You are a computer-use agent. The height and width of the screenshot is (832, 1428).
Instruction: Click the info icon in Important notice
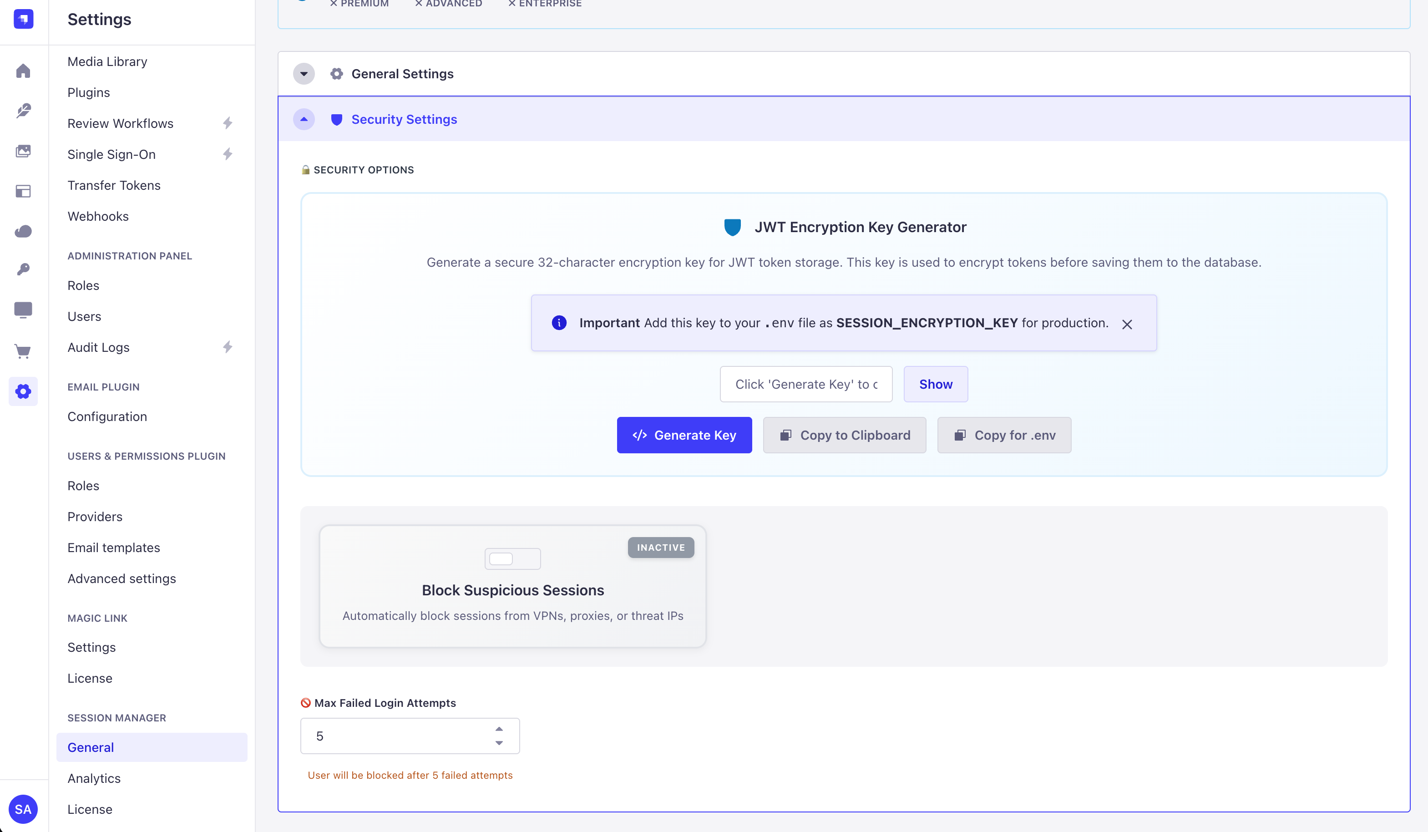559,323
